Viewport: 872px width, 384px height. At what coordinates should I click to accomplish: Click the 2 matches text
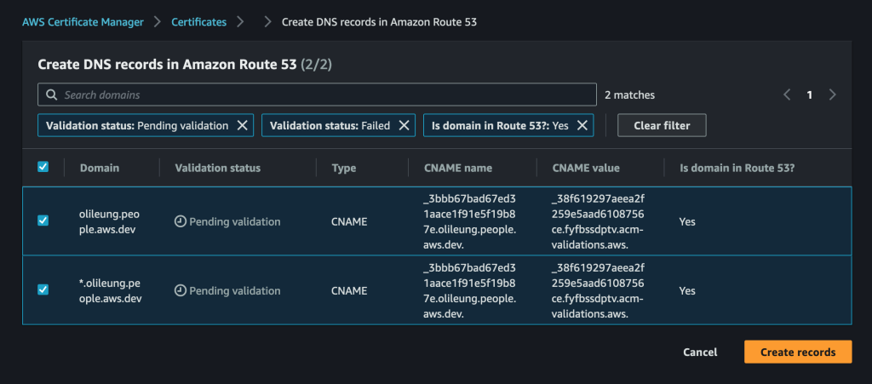(629, 95)
